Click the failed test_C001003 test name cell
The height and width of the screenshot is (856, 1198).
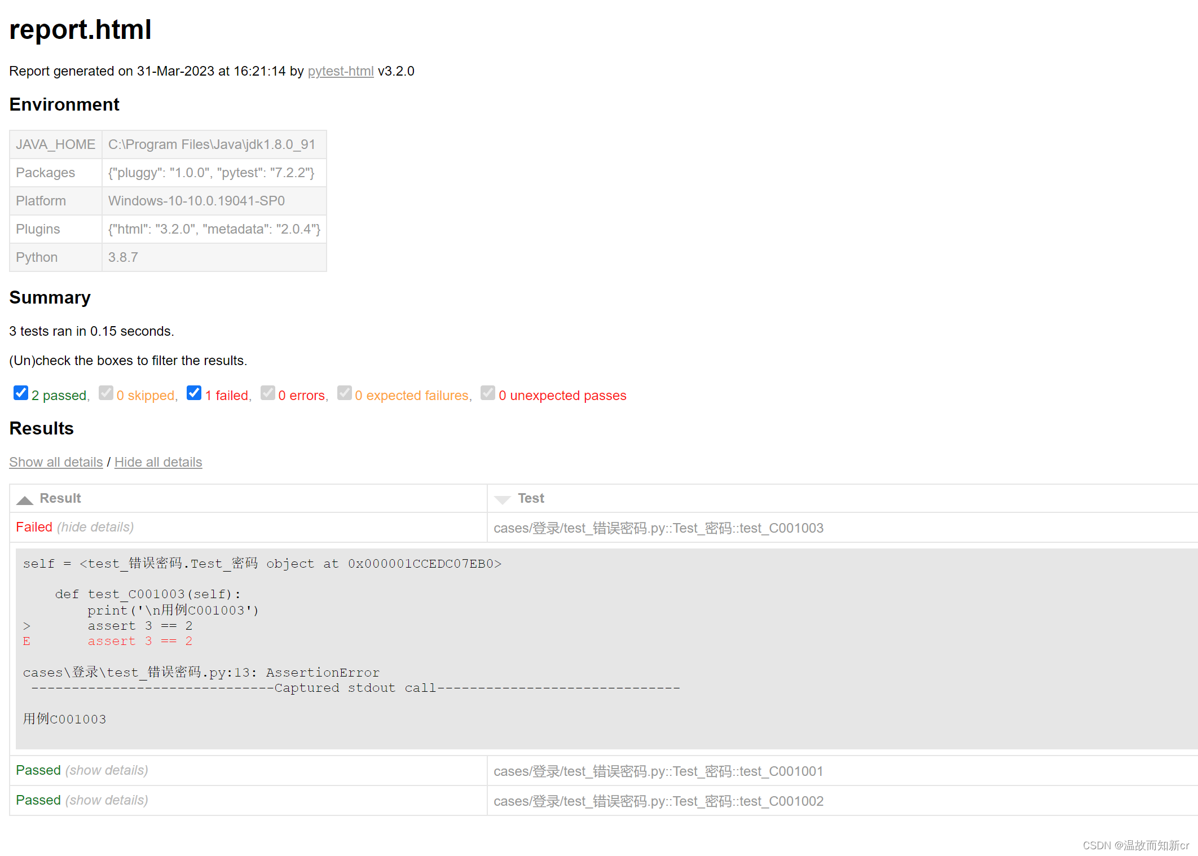point(658,528)
